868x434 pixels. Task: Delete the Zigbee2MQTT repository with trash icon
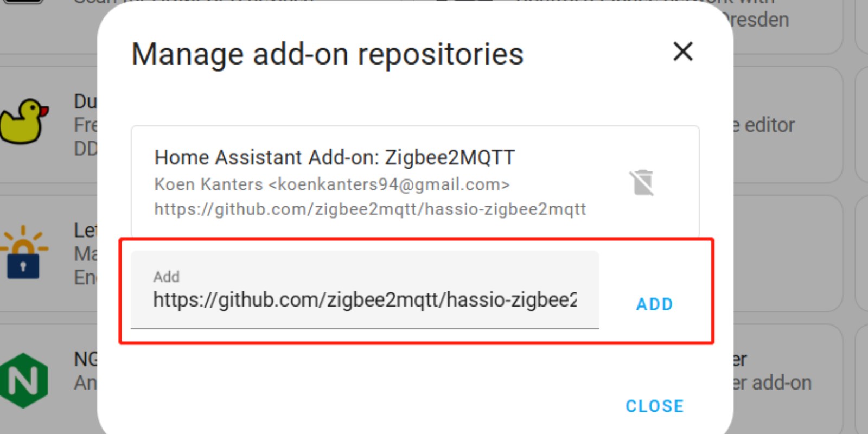pyautogui.click(x=642, y=183)
